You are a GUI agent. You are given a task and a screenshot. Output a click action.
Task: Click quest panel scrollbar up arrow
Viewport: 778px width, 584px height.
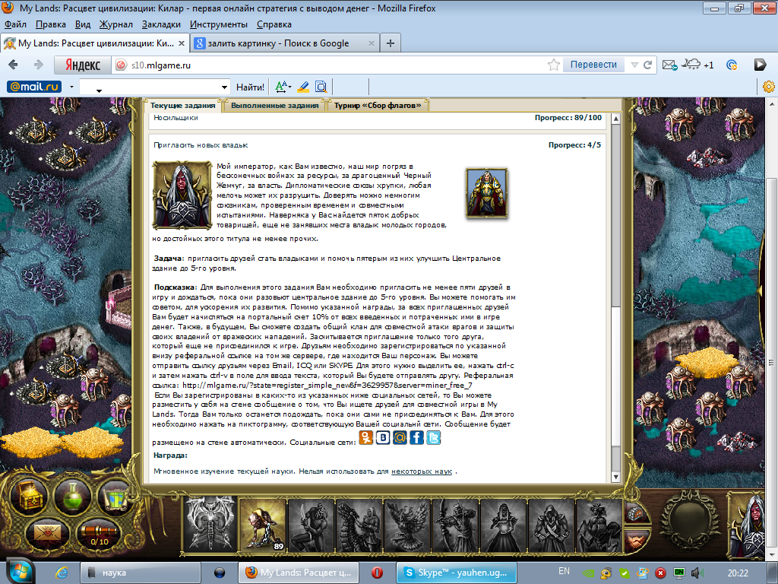pos(615,119)
